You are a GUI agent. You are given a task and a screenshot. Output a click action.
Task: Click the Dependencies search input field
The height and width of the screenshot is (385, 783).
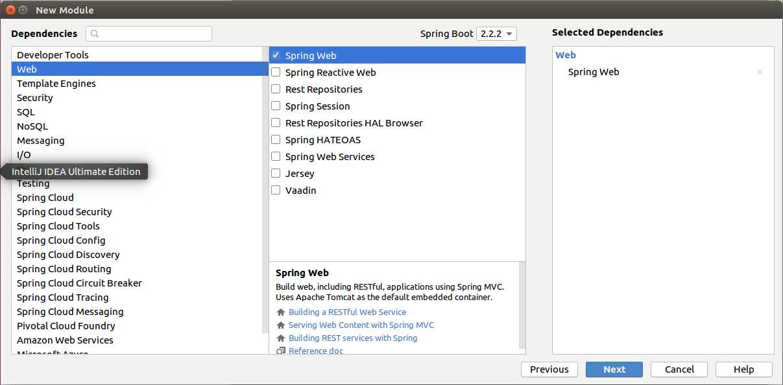pos(149,34)
